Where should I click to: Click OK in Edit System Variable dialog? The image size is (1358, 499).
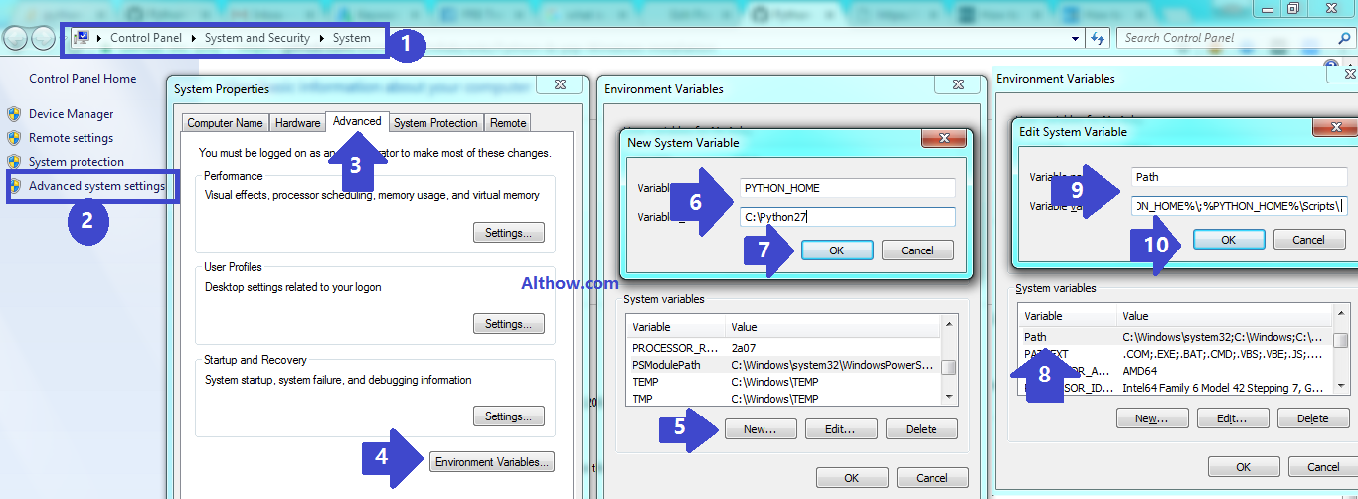click(x=1229, y=240)
